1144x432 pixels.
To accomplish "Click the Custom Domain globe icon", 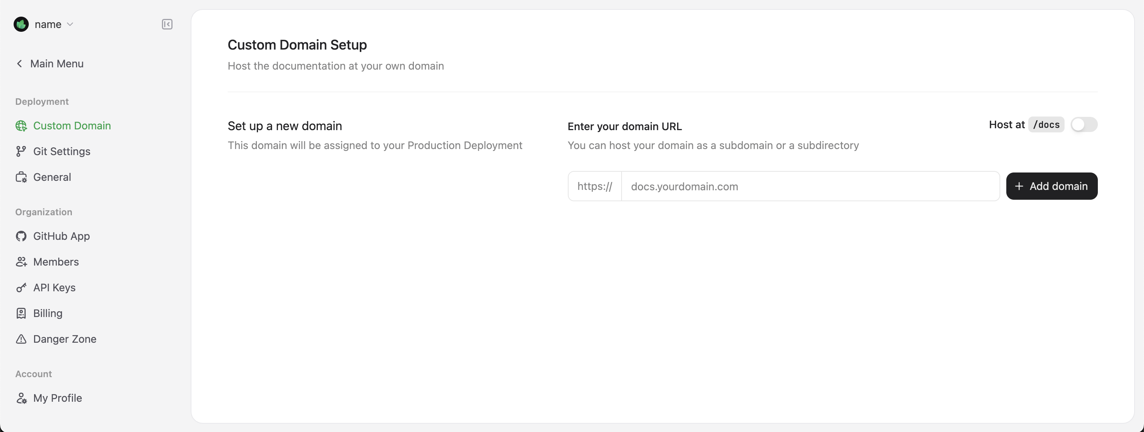I will point(21,126).
